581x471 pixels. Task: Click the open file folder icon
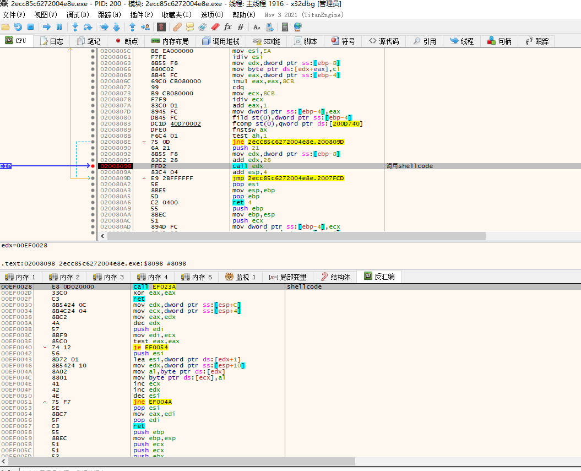coord(5,27)
